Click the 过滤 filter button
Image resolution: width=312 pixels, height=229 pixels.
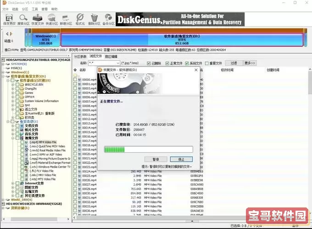click(234, 63)
